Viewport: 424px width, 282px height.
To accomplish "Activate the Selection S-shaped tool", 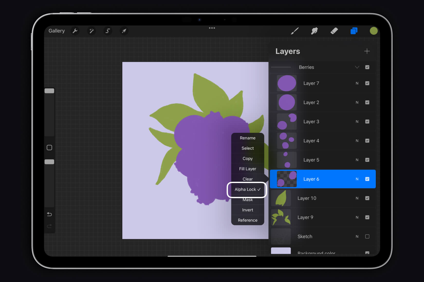I will [108, 31].
